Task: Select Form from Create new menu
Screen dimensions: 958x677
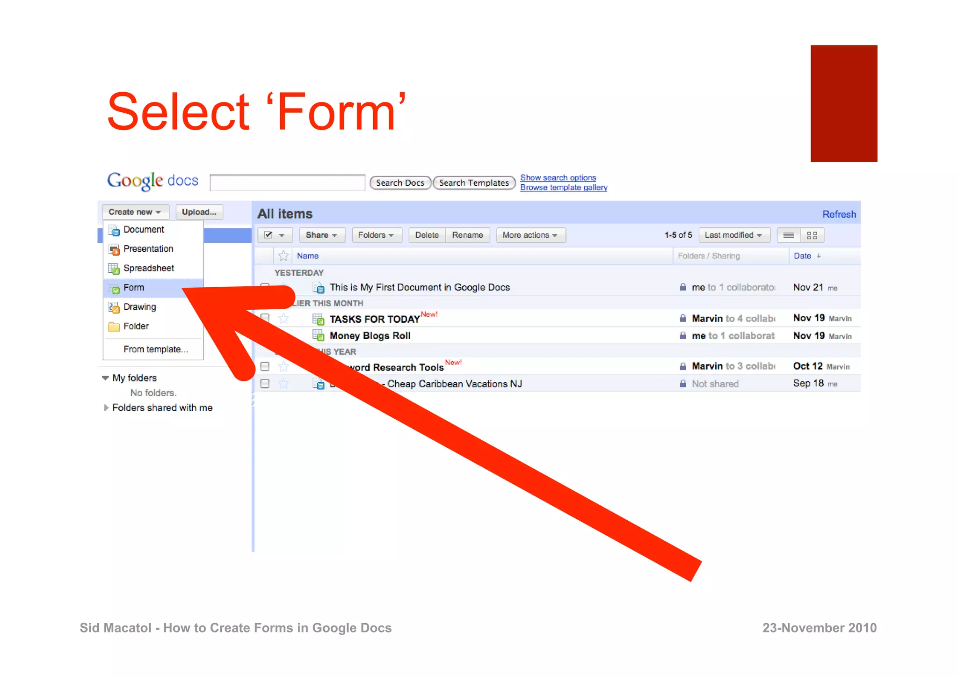Action: (x=153, y=288)
